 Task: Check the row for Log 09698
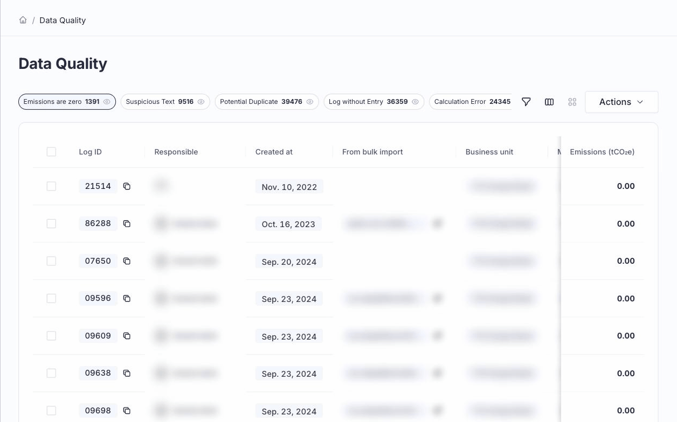point(51,411)
